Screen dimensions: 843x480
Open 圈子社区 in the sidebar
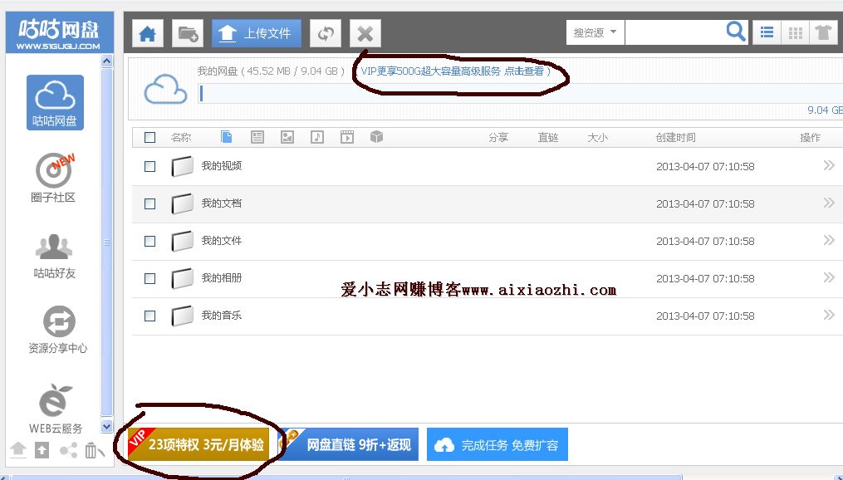[53, 178]
